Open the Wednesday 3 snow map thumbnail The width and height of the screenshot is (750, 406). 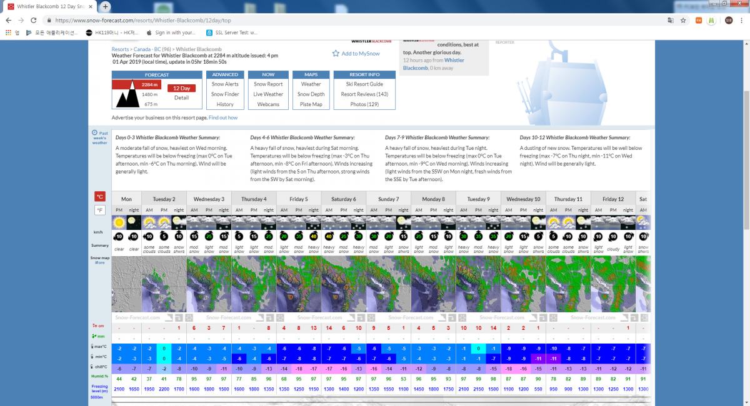[209, 284]
